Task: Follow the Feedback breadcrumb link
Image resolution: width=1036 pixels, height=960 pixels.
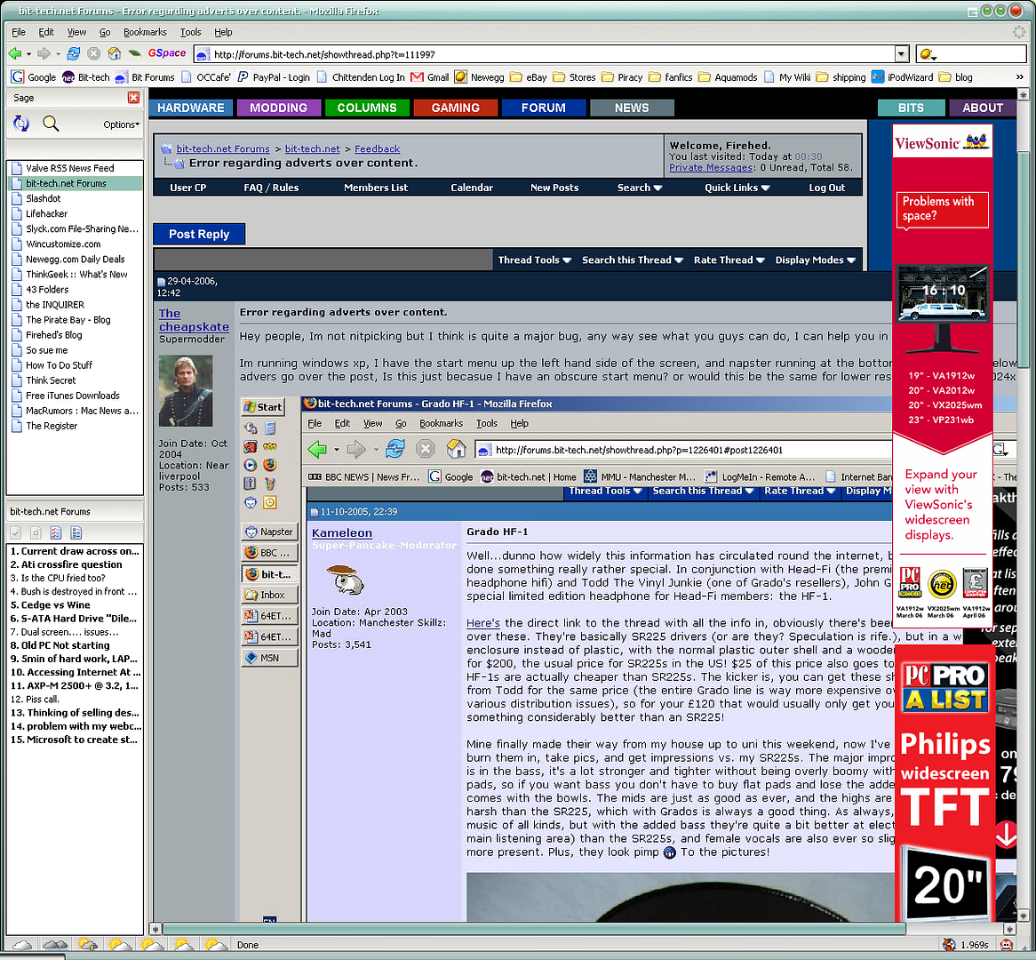Action: pos(377,149)
